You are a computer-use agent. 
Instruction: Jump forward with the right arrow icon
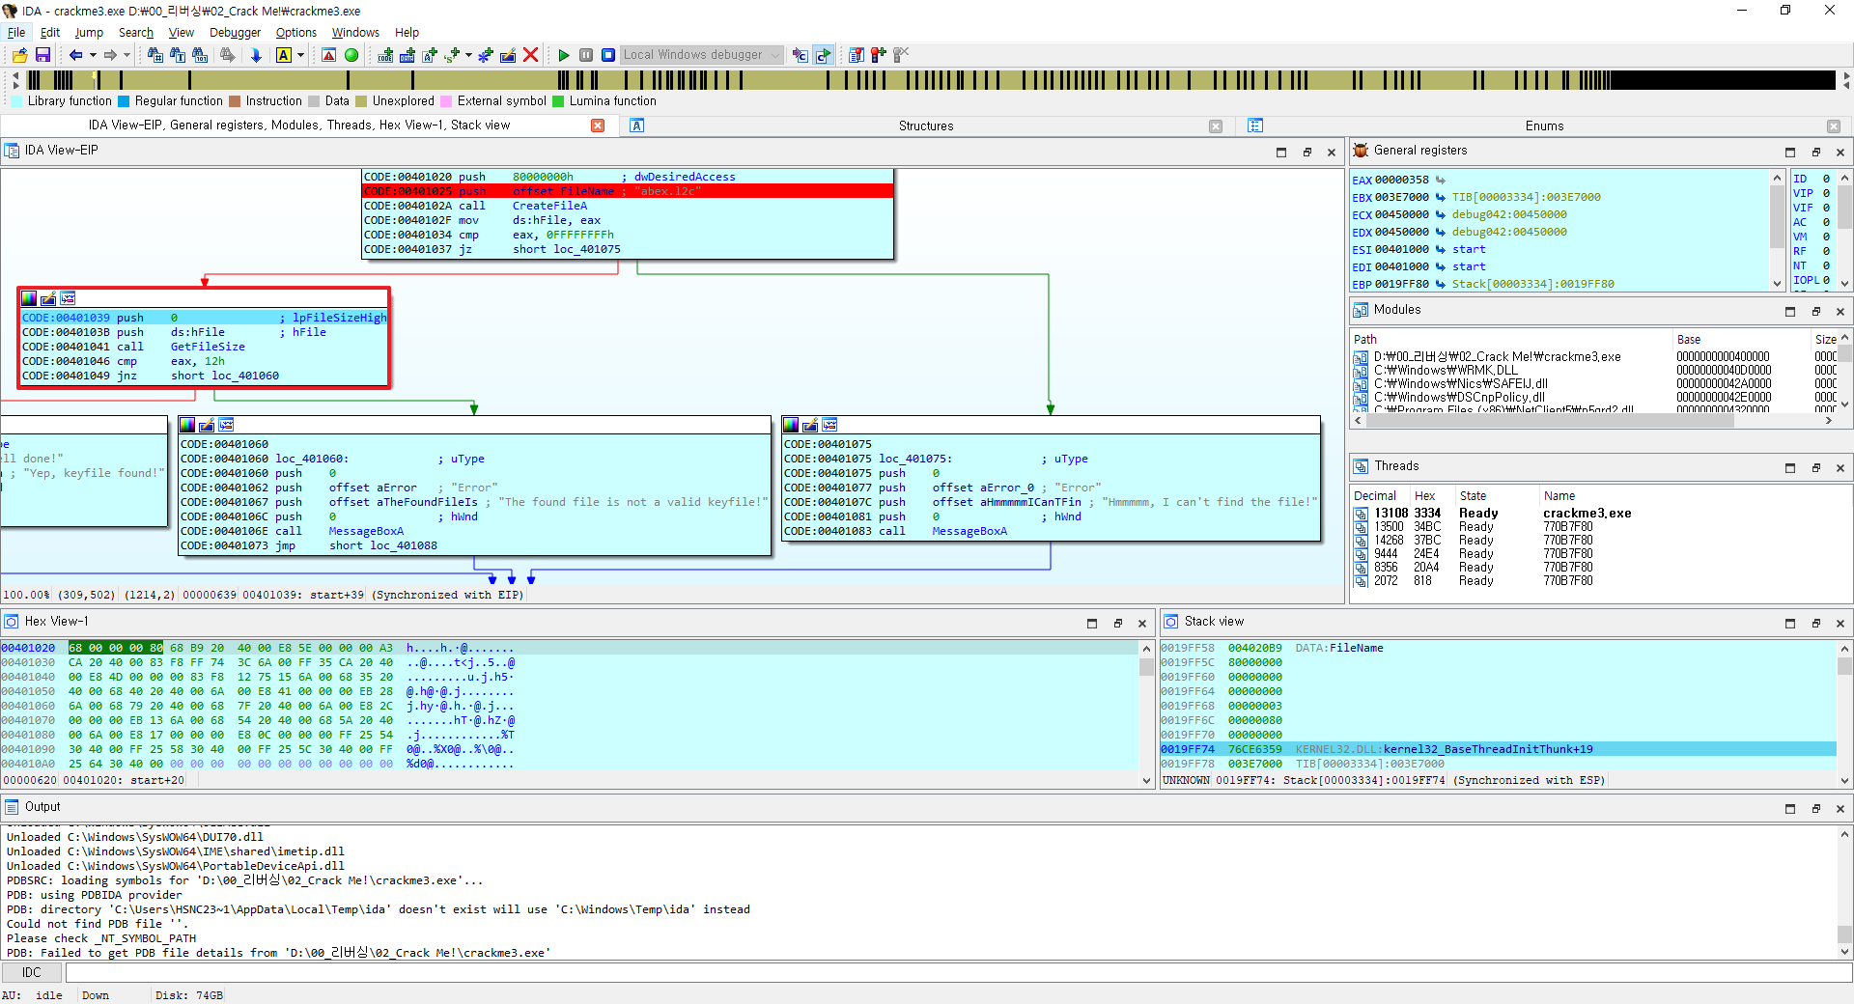coord(110,55)
